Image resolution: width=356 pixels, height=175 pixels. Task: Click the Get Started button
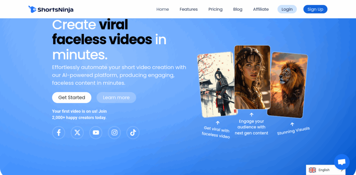click(x=72, y=98)
